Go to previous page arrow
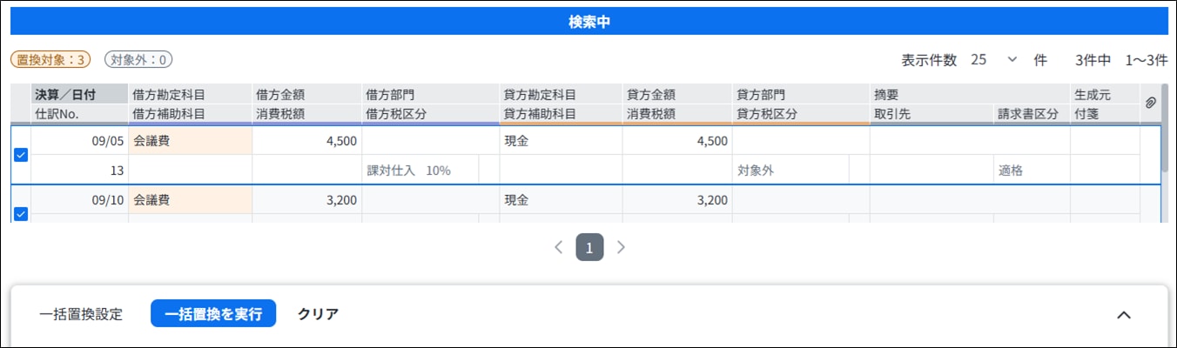This screenshot has height=348, width=1177. tap(559, 247)
